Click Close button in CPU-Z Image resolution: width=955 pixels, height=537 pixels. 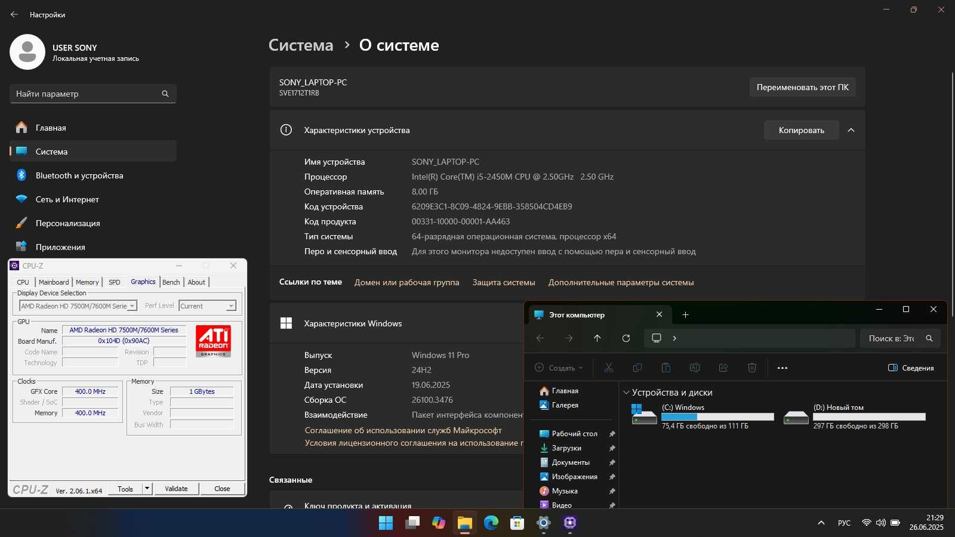coord(222,489)
